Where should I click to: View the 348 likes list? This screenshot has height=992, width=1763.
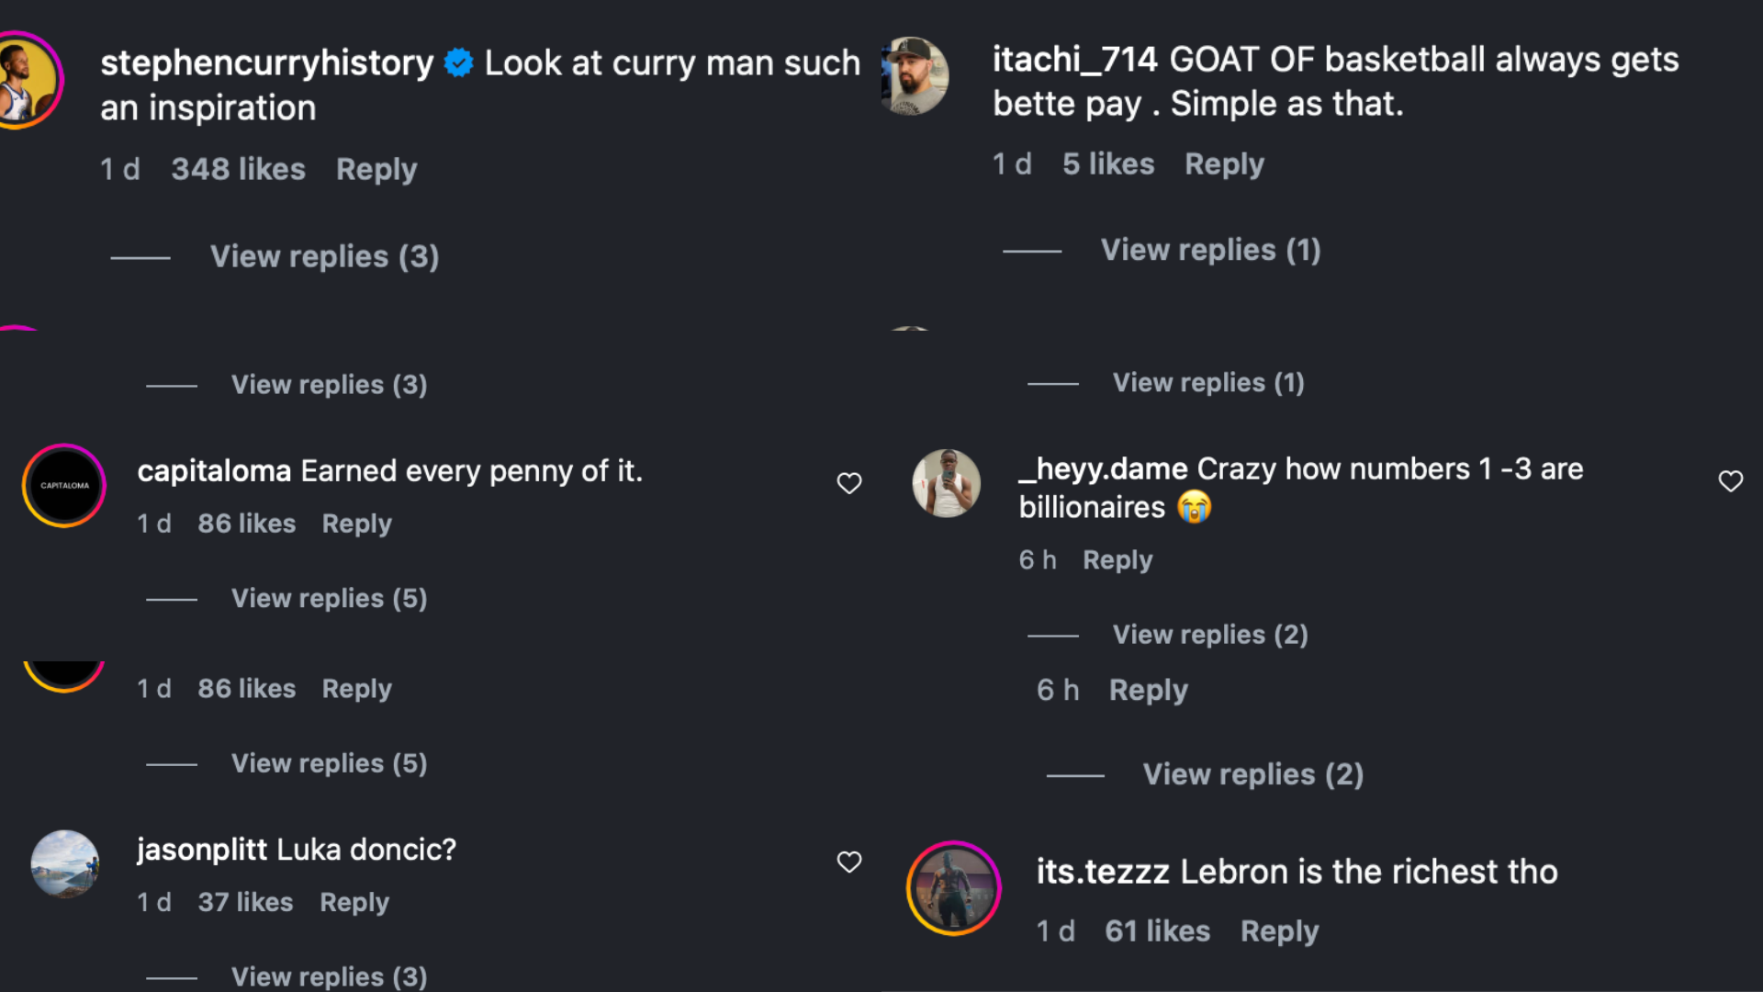238,169
